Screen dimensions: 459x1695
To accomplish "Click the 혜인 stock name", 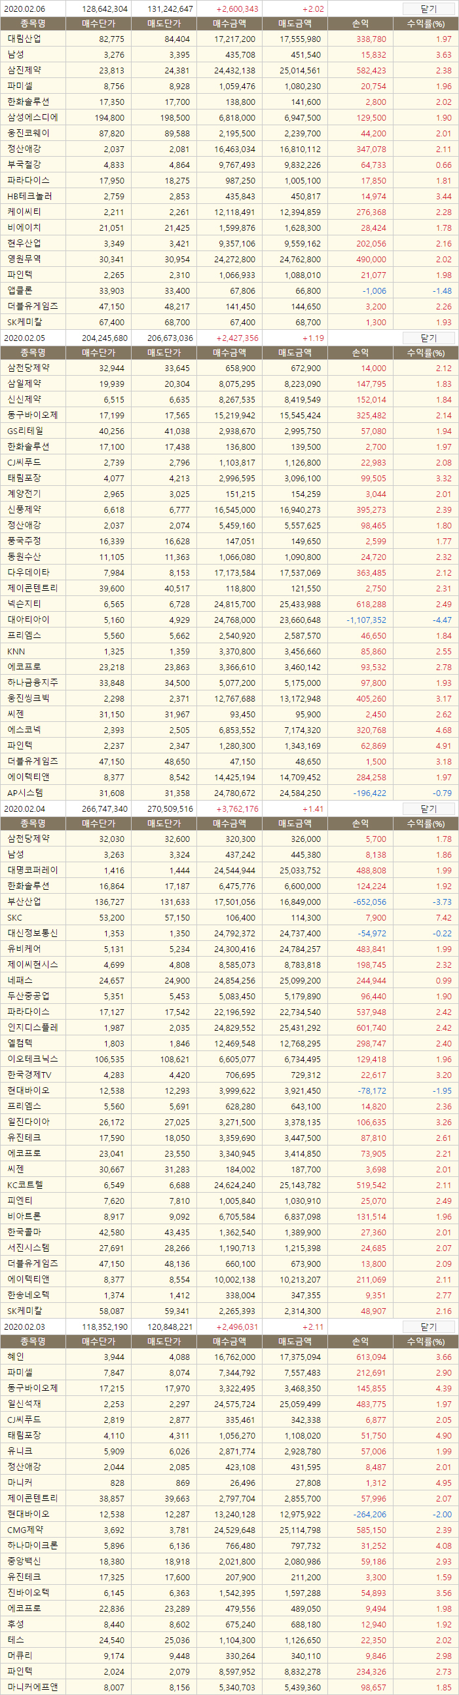I will coord(16,1357).
